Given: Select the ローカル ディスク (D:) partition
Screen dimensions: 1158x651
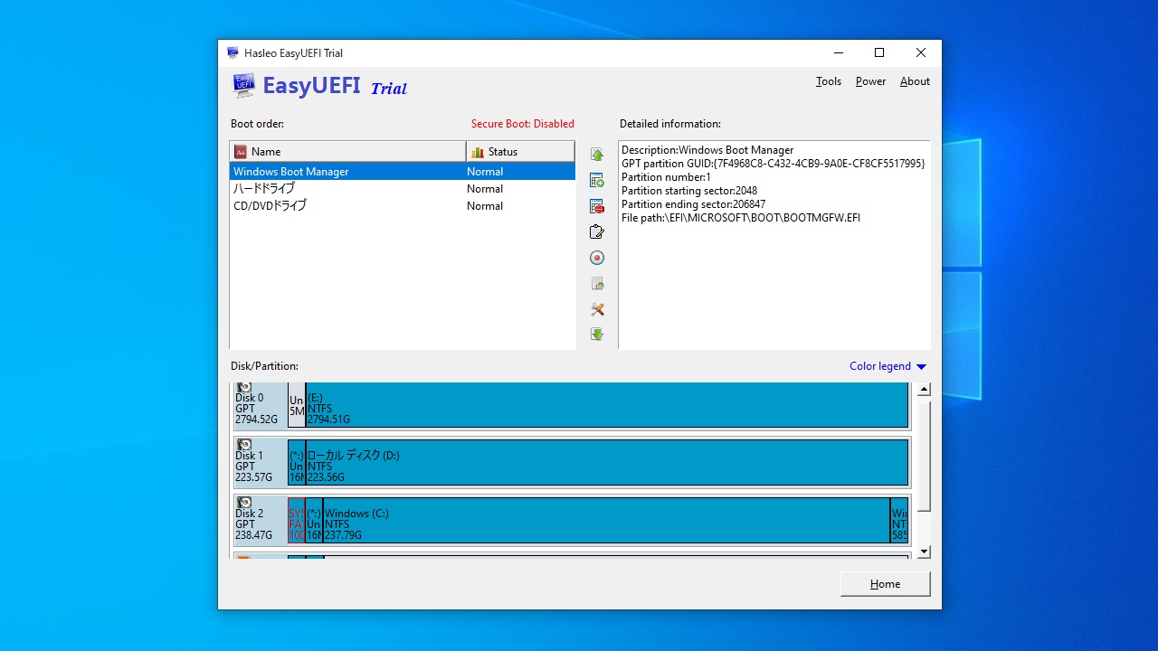Looking at the screenshot, I should pyautogui.click(x=606, y=462).
